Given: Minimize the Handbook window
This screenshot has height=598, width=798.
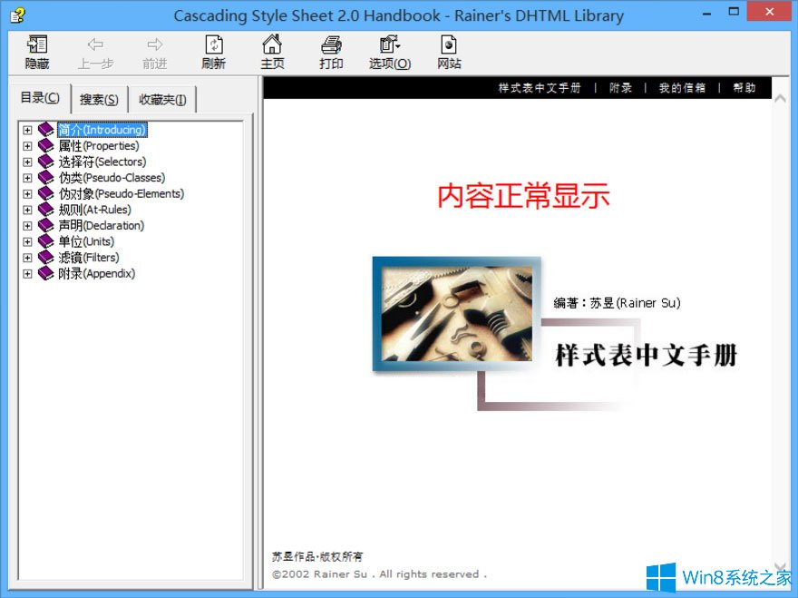Looking at the screenshot, I should click(707, 14).
